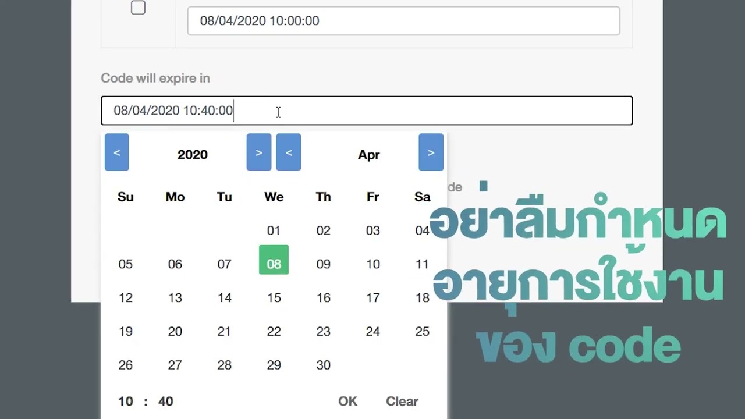Screen dimensions: 745x419
Task: Confirm the date with OK
Action: tap(347, 401)
